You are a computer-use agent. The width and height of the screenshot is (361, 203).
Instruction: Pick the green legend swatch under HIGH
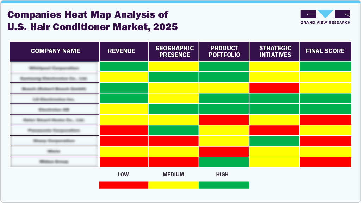tap(224, 185)
